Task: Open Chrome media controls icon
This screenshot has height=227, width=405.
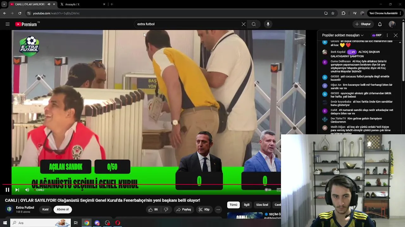Action: click(x=354, y=13)
